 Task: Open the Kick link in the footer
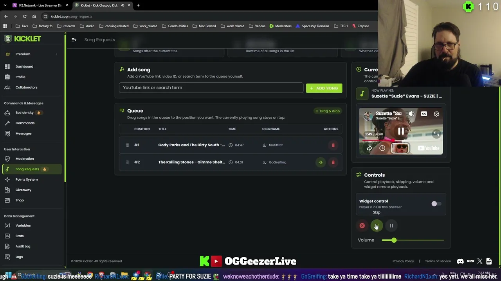click(470, 261)
